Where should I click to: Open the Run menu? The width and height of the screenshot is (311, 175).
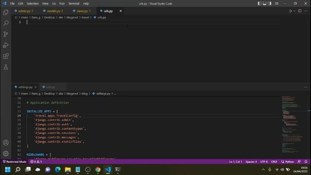[x=62, y=3]
